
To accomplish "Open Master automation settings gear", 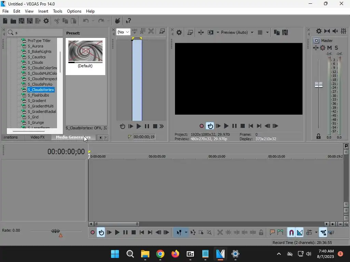I will coord(323,48).
